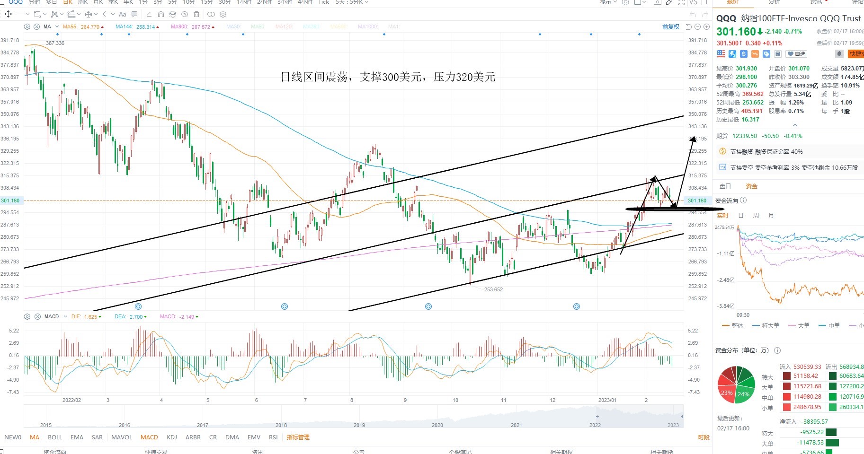This screenshot has width=864, height=454.
Task: Click the trash can delete drawings icon
Action: pyautogui.click(x=196, y=14)
